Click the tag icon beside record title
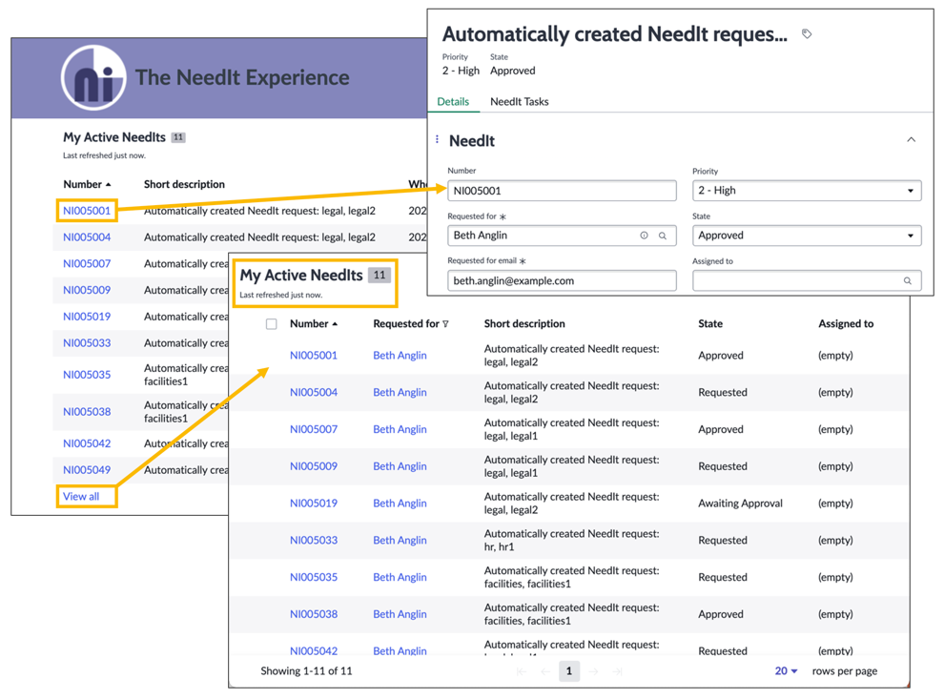Image resolution: width=944 pixels, height=699 pixels. [x=807, y=34]
